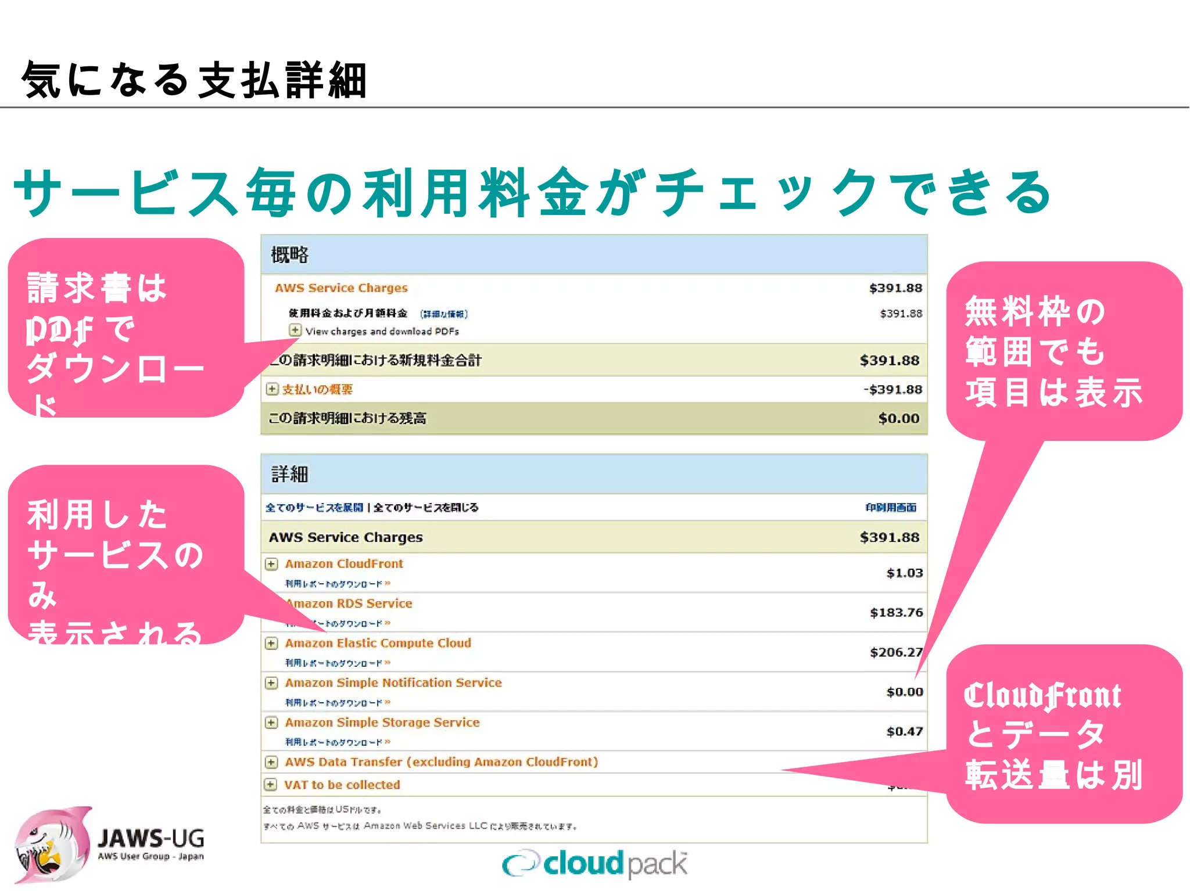Download usage report under Amazon CloudFront
Viewport: 1190px width, 891px height.
click(338, 584)
